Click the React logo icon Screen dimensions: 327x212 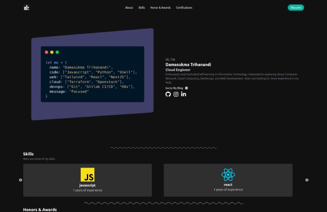pyautogui.click(x=228, y=175)
